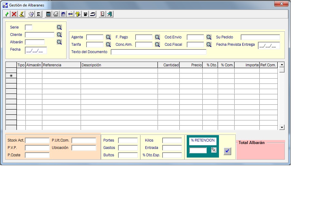Click the Entrada input field

pos(172,148)
